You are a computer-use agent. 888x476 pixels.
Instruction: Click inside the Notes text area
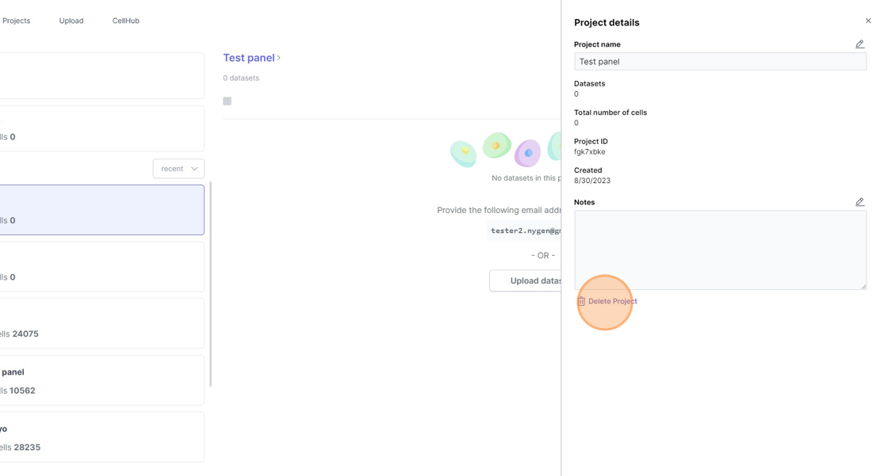tap(719, 249)
